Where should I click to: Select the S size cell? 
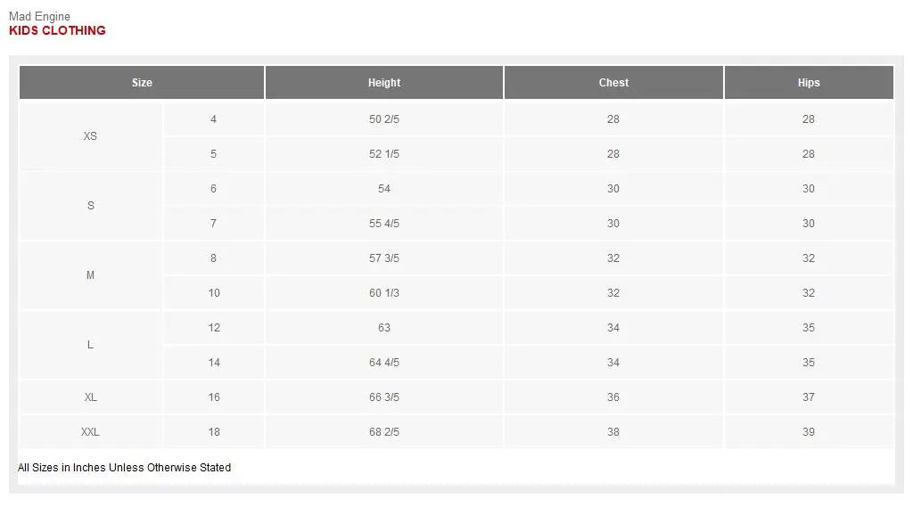(90, 206)
